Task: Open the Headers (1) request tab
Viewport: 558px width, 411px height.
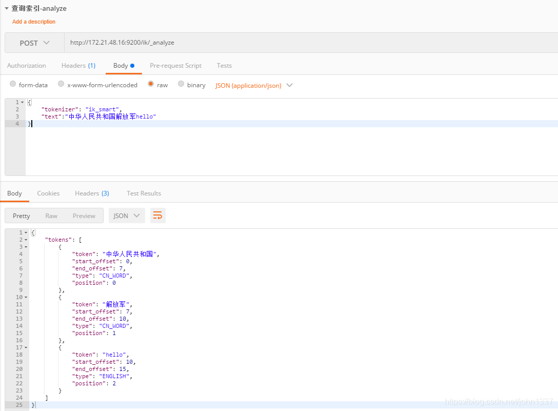Action: tap(78, 66)
